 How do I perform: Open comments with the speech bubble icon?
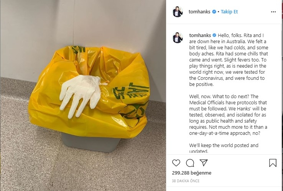click(x=190, y=163)
